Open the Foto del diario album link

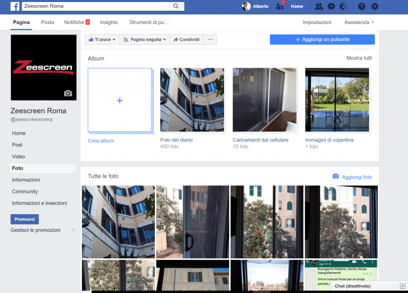(x=177, y=140)
